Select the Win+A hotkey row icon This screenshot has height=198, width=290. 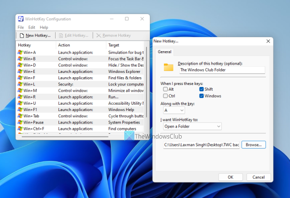tap(20, 52)
